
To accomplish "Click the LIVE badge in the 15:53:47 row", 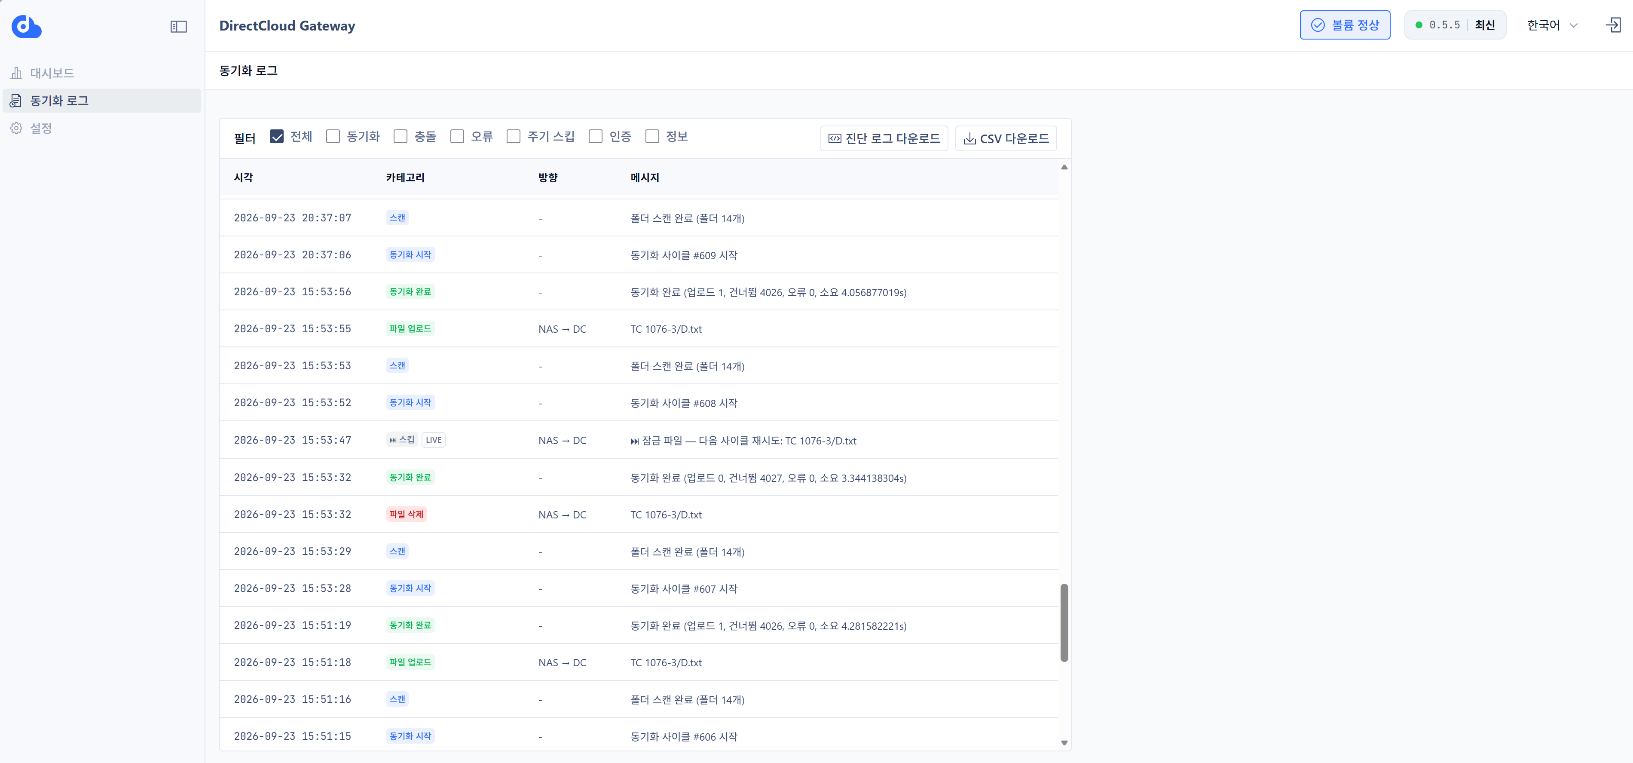I will (434, 440).
